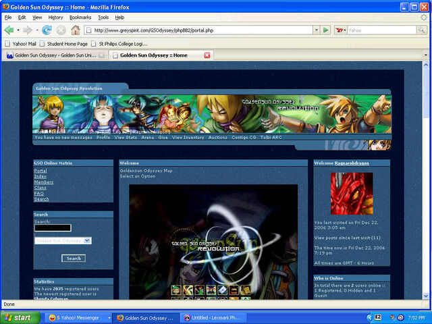This screenshot has height=324, width=432.
Task: Open the Members link in the sidebar
Action: click(x=43, y=182)
